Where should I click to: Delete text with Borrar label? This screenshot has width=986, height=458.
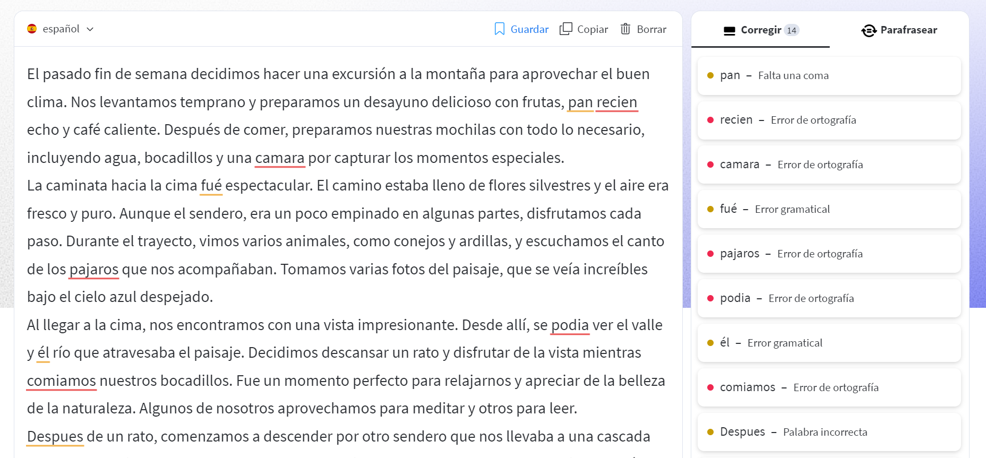click(x=651, y=29)
